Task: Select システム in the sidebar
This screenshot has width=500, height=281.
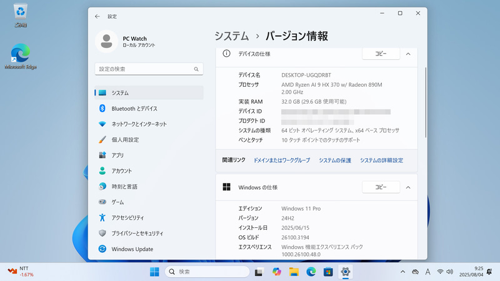Action: tap(149, 92)
